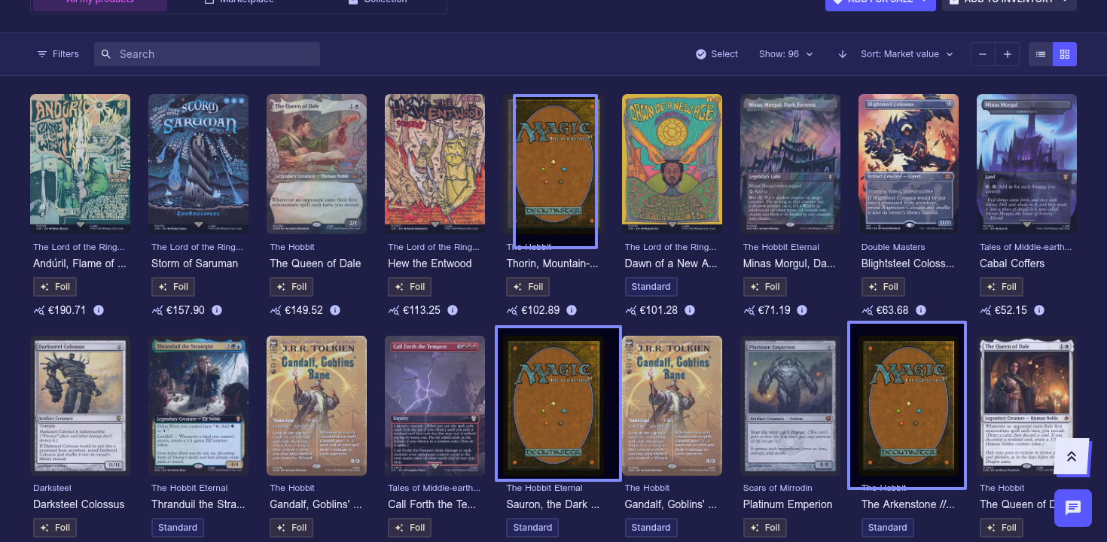Click the price trend icon beside €190.71

[39, 310]
